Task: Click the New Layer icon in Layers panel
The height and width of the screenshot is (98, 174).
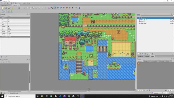Action: (x=138, y=54)
